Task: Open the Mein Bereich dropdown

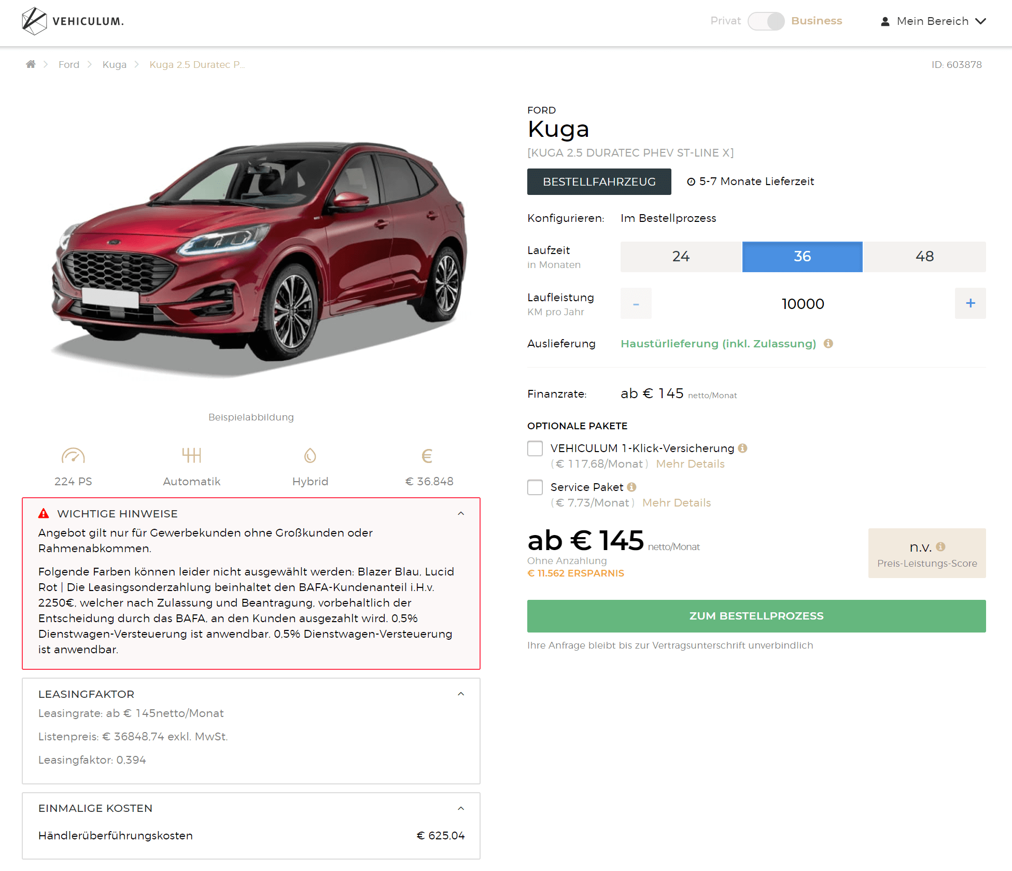Action: pos(933,21)
